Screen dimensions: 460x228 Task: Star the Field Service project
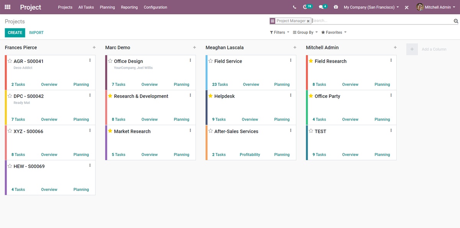click(210, 61)
